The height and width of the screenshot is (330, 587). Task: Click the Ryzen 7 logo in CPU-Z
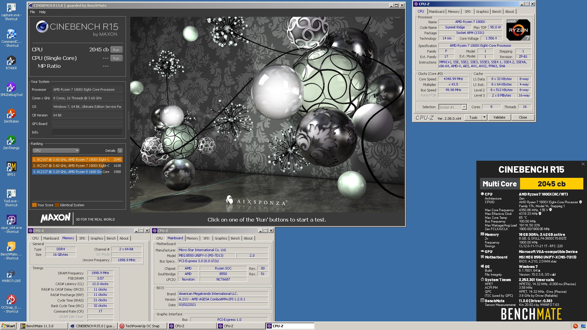[518, 30]
